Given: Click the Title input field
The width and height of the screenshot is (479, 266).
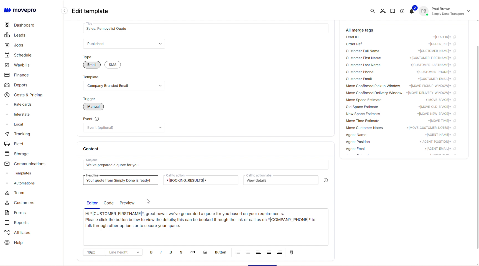Looking at the screenshot, I should point(206,29).
